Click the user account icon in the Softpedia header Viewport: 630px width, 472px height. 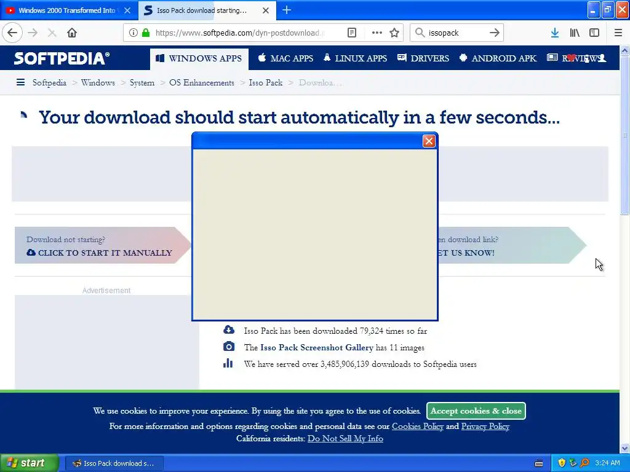tap(602, 58)
